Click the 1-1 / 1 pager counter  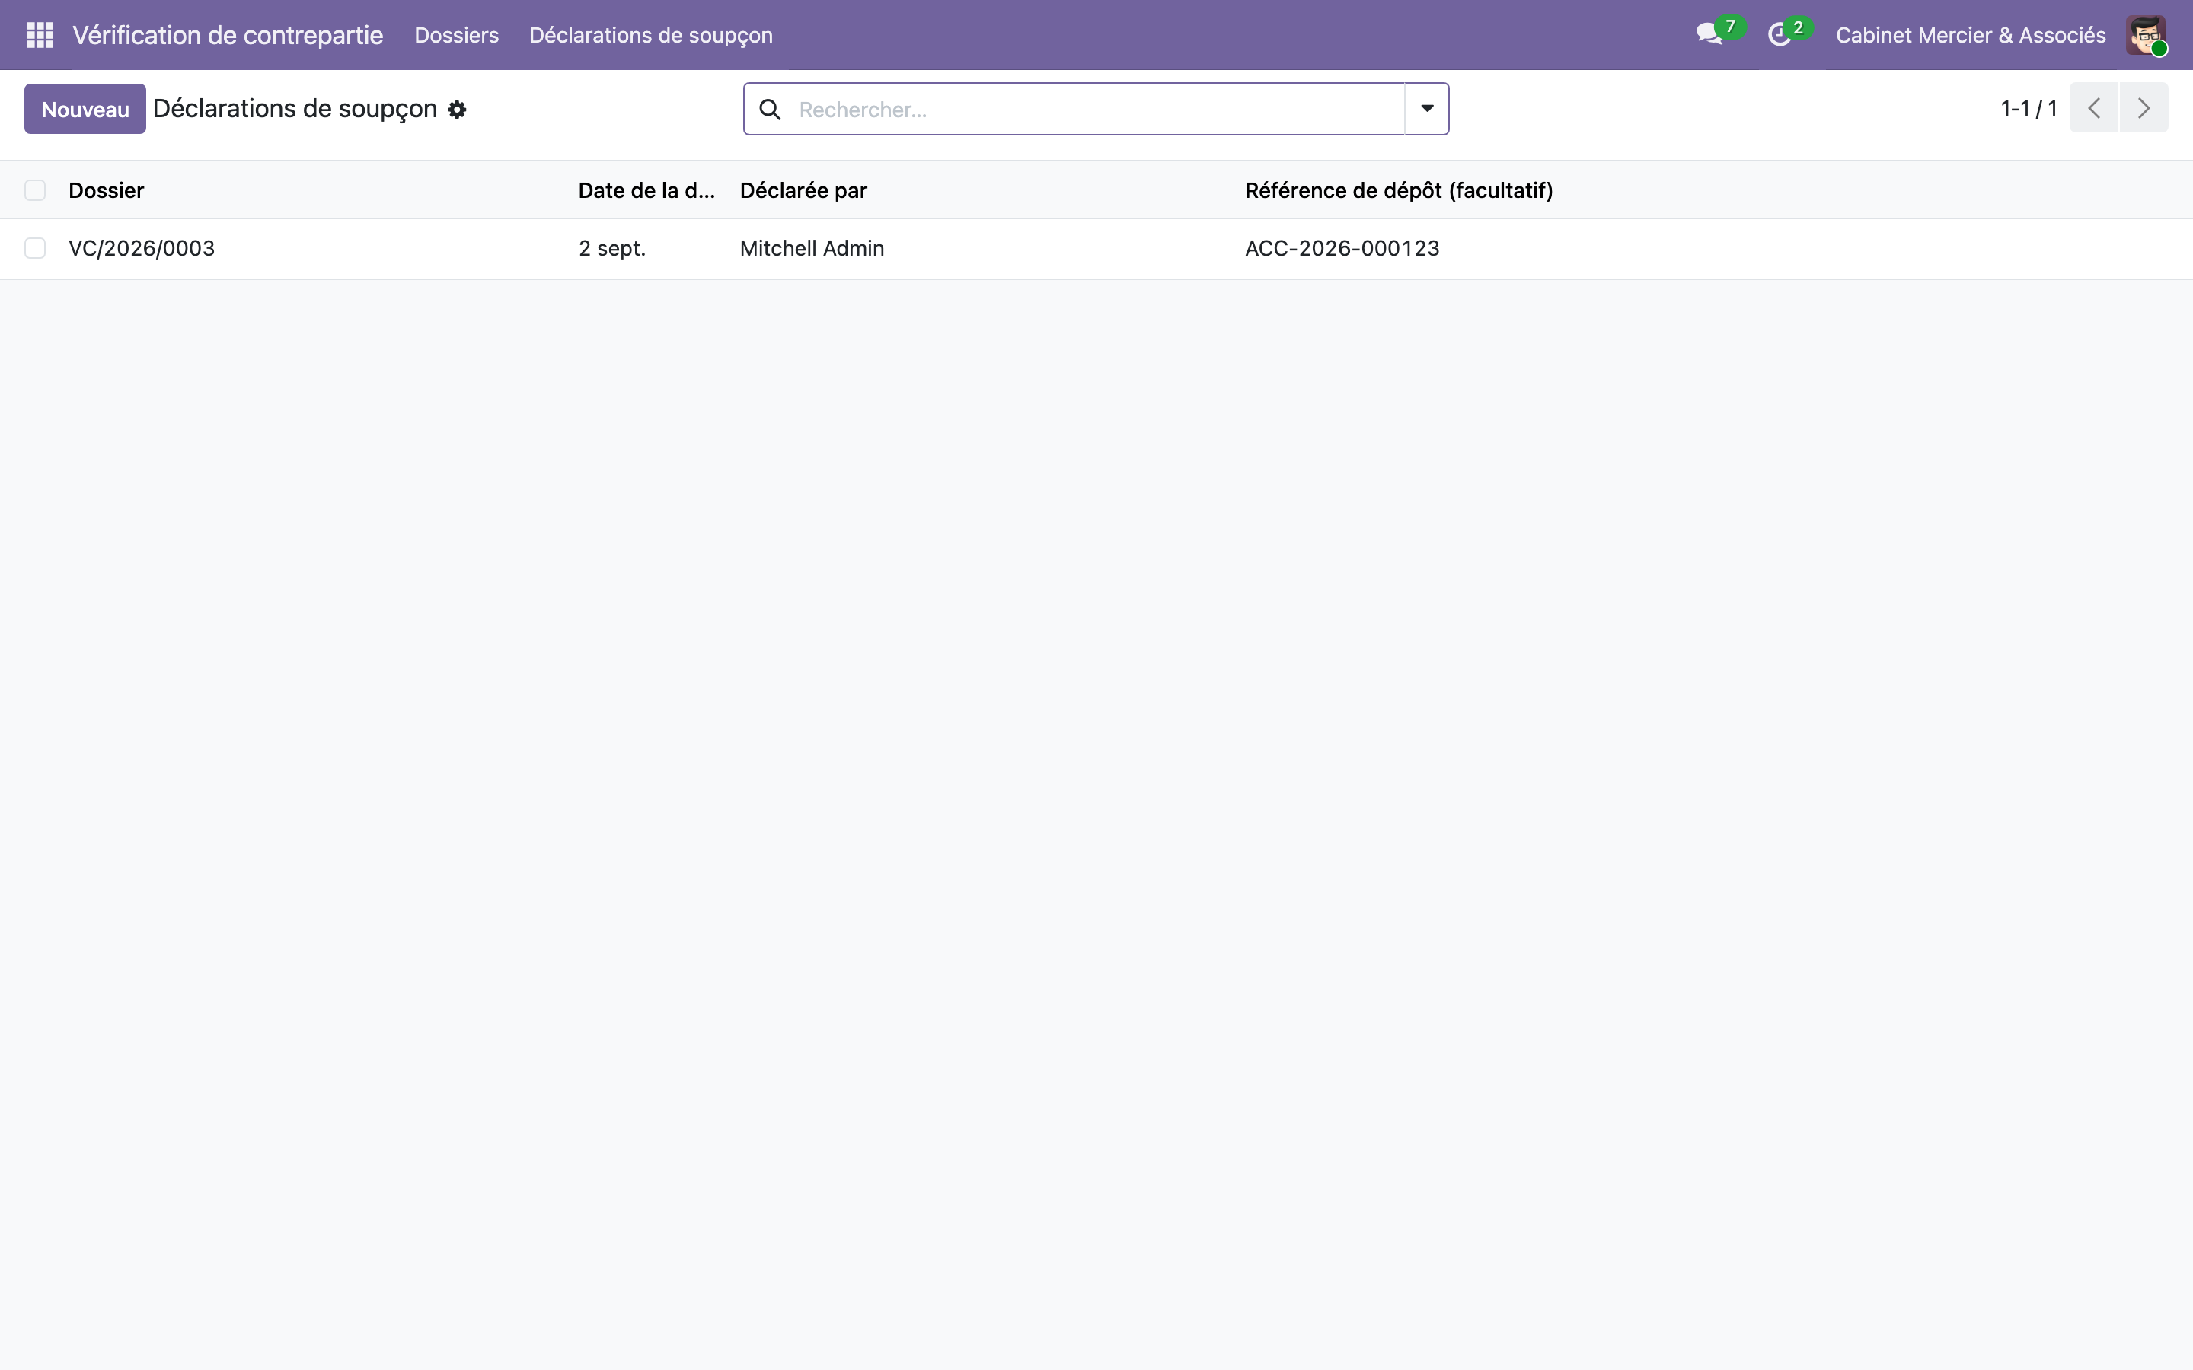[2028, 109]
